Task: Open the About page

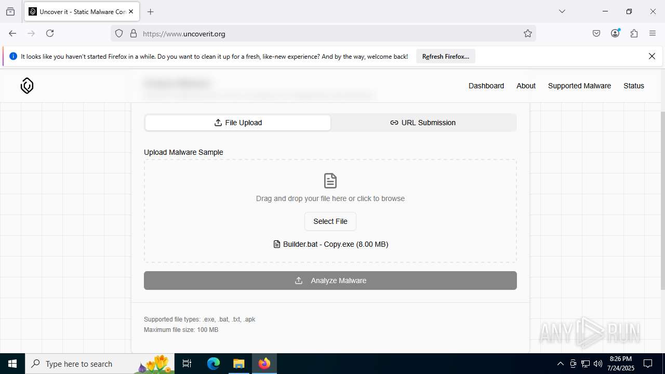Action: coord(526,86)
